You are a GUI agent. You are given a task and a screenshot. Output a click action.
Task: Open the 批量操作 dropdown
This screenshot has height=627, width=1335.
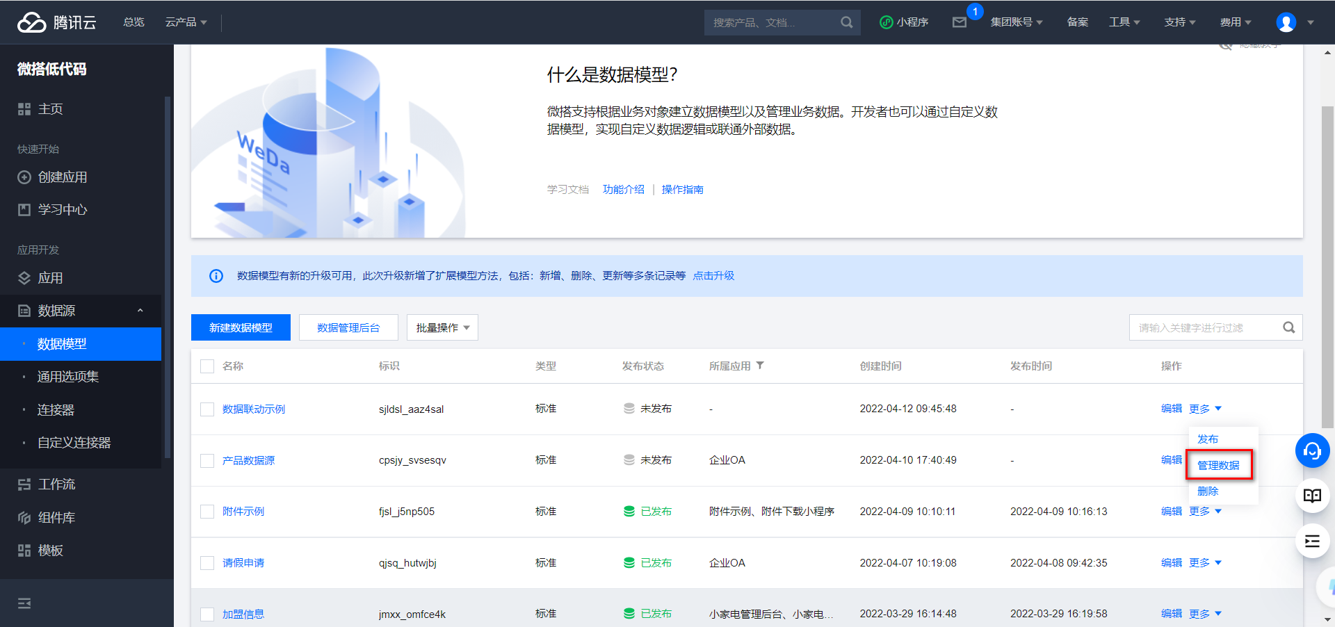tap(442, 327)
